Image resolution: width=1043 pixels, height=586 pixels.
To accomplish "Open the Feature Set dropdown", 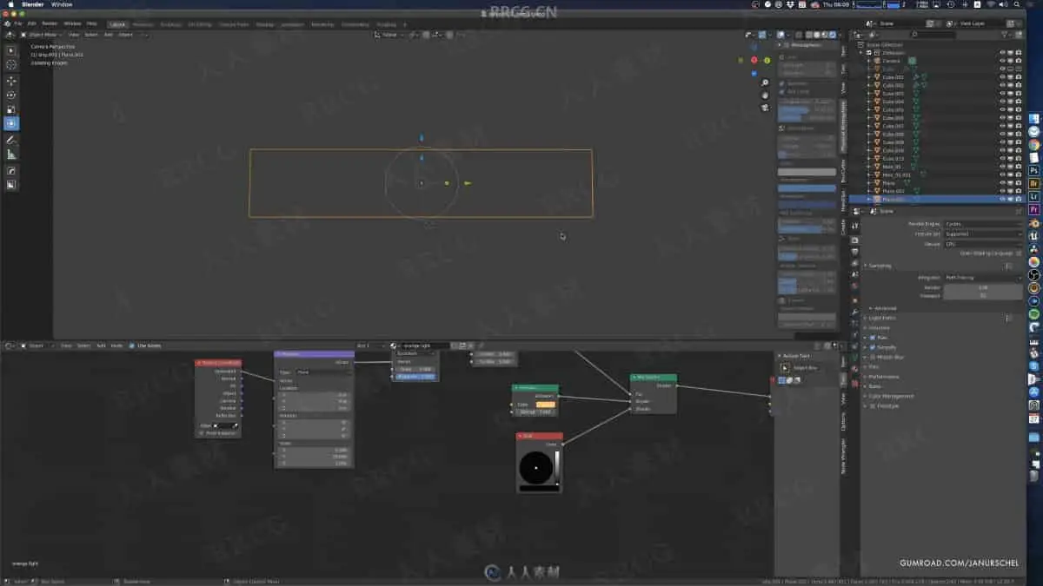I will (x=983, y=234).
